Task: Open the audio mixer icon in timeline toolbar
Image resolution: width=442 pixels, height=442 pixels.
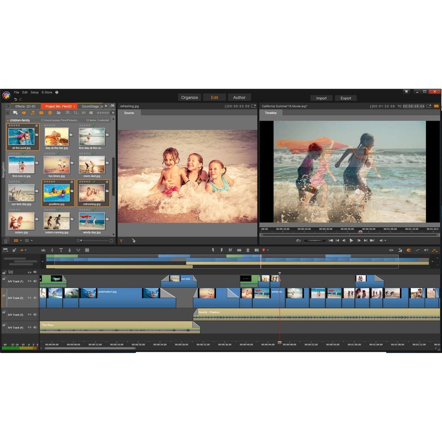Action: tap(43, 250)
